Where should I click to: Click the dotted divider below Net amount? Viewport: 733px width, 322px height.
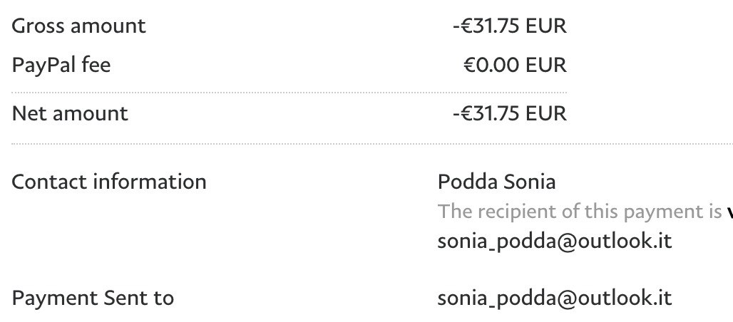coord(366,144)
